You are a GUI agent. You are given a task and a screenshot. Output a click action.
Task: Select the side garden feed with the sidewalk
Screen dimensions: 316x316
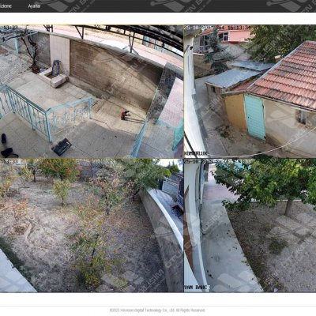coord(250,225)
